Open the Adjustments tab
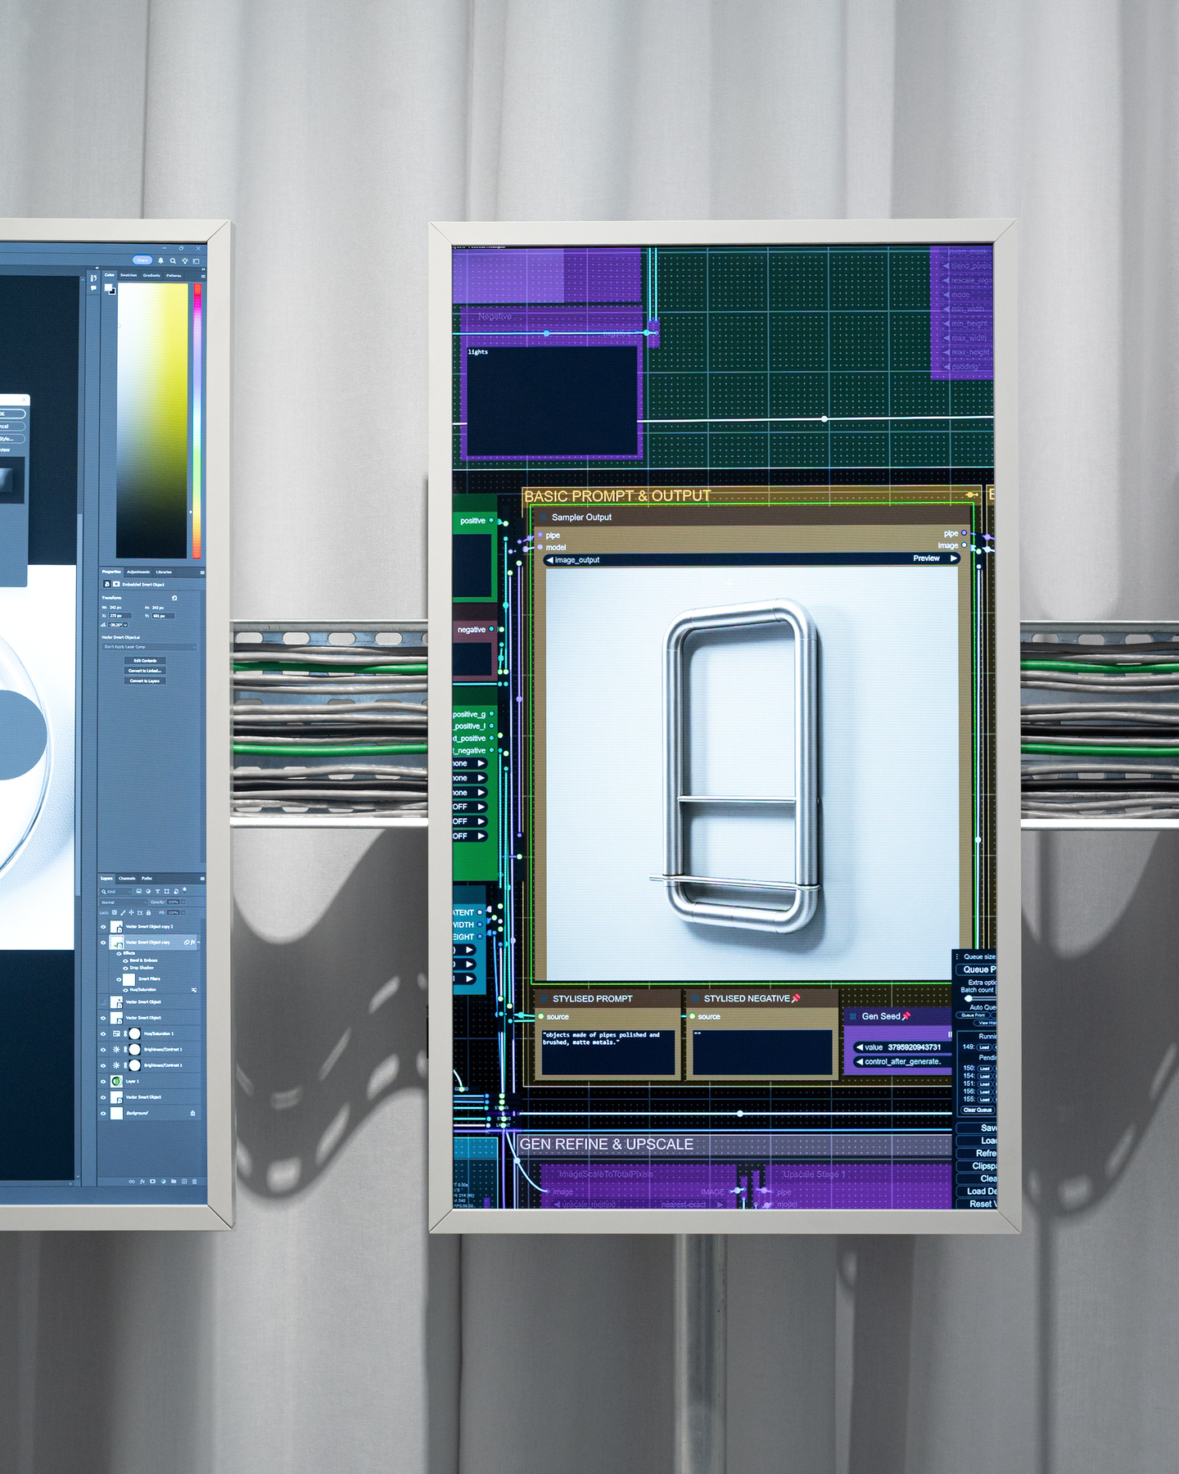 (138, 572)
